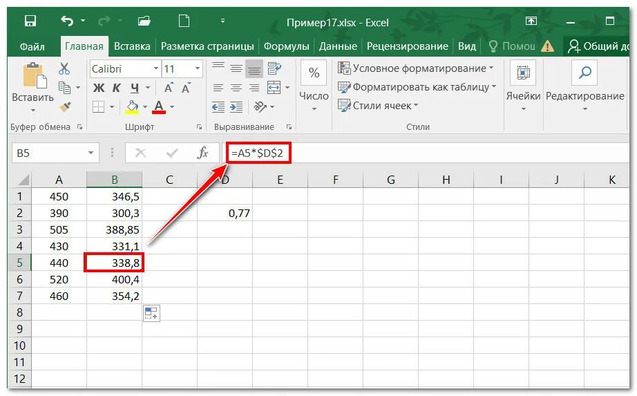Open the Данные tab
This screenshot has width=637, height=396.
coord(338,46)
